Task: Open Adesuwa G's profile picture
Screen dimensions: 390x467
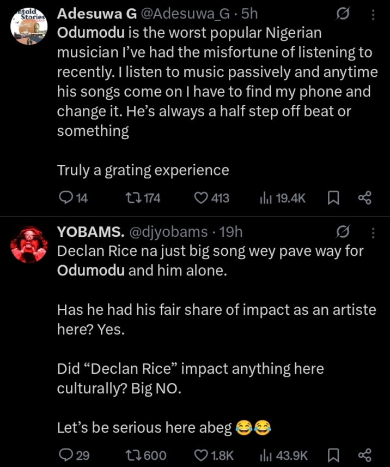Action: pyautogui.click(x=29, y=26)
